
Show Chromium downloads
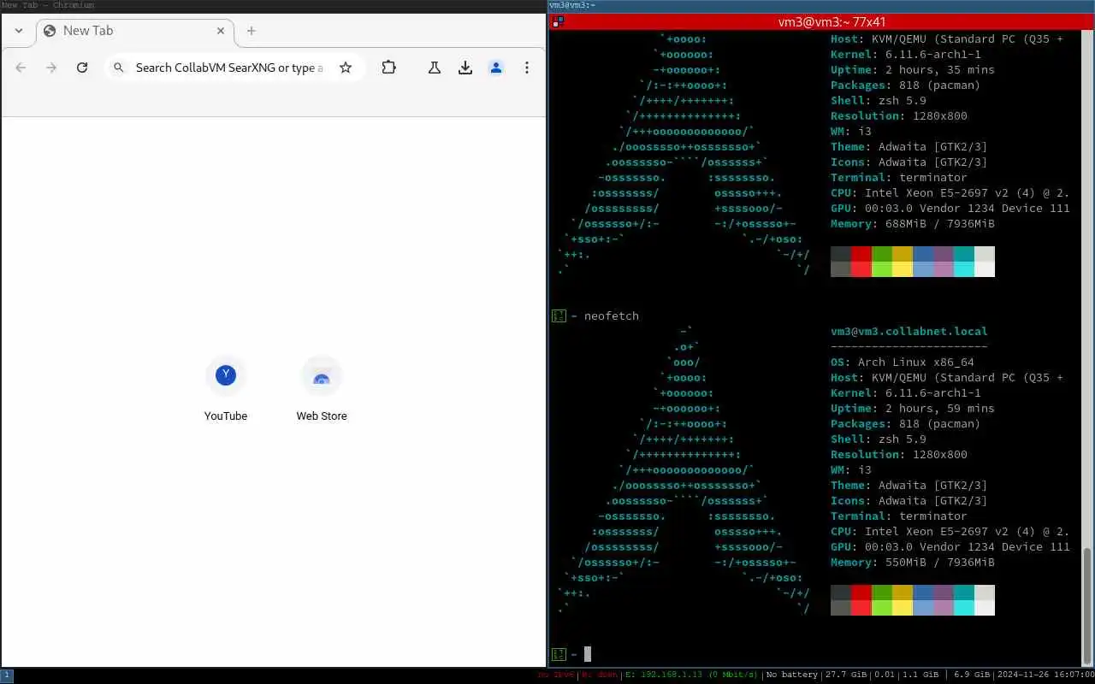tap(465, 68)
